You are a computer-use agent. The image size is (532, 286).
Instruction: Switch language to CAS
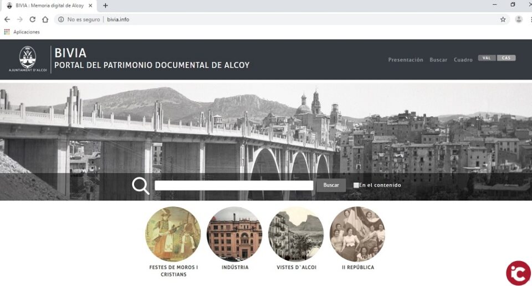[506, 58]
